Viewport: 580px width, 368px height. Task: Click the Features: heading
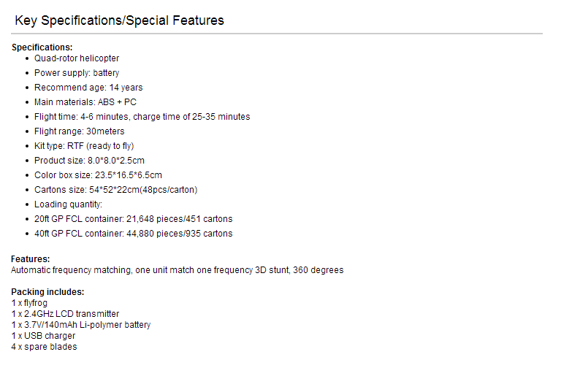tap(31, 259)
